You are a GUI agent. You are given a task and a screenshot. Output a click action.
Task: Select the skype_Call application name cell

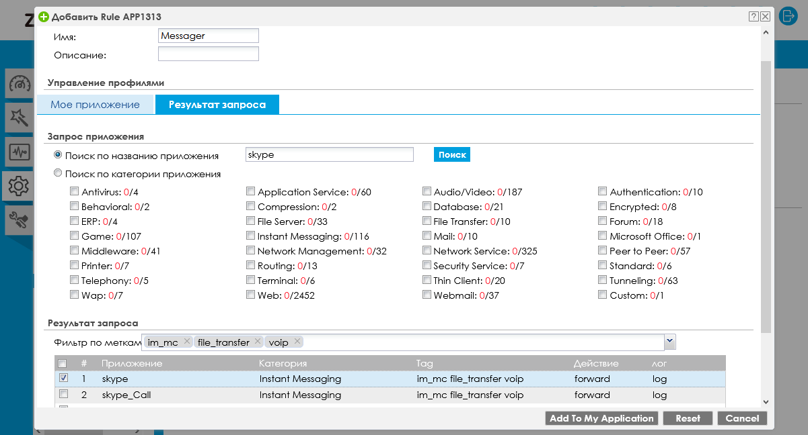click(x=126, y=395)
